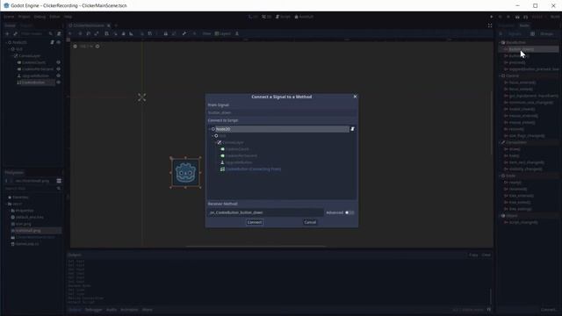
Task: Open the View menu in viewport toolbar
Action: (206, 33)
